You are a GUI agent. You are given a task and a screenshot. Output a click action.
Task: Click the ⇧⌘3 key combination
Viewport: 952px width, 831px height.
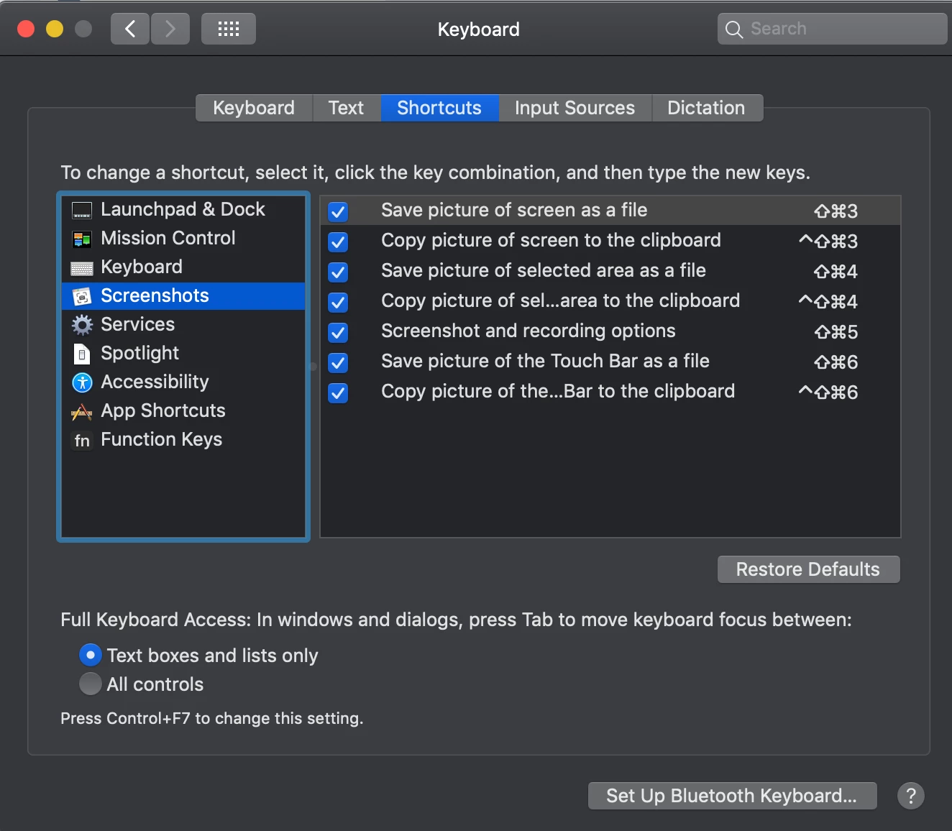(x=836, y=211)
